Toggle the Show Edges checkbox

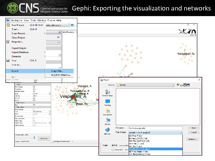click(x=34, y=87)
